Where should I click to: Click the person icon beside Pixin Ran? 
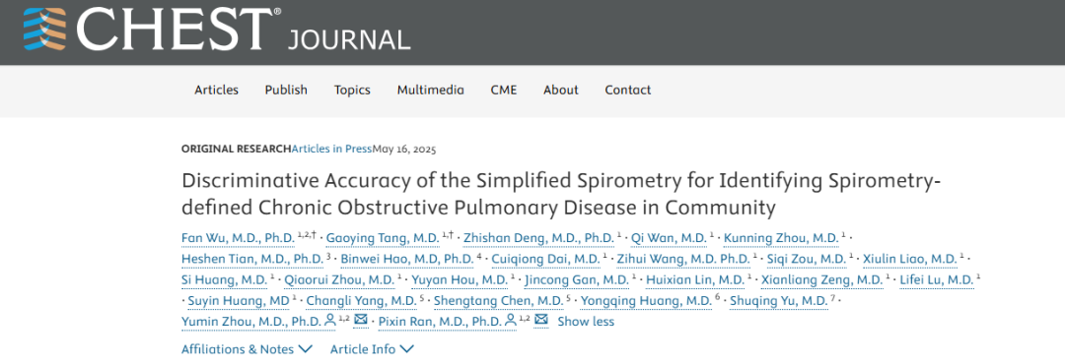(x=511, y=321)
